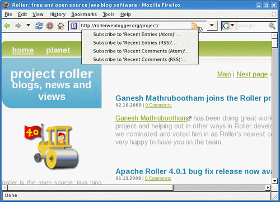Screen dimensions: 280x202
Task: Click the orange RSS feed icon
Action: coord(194,26)
